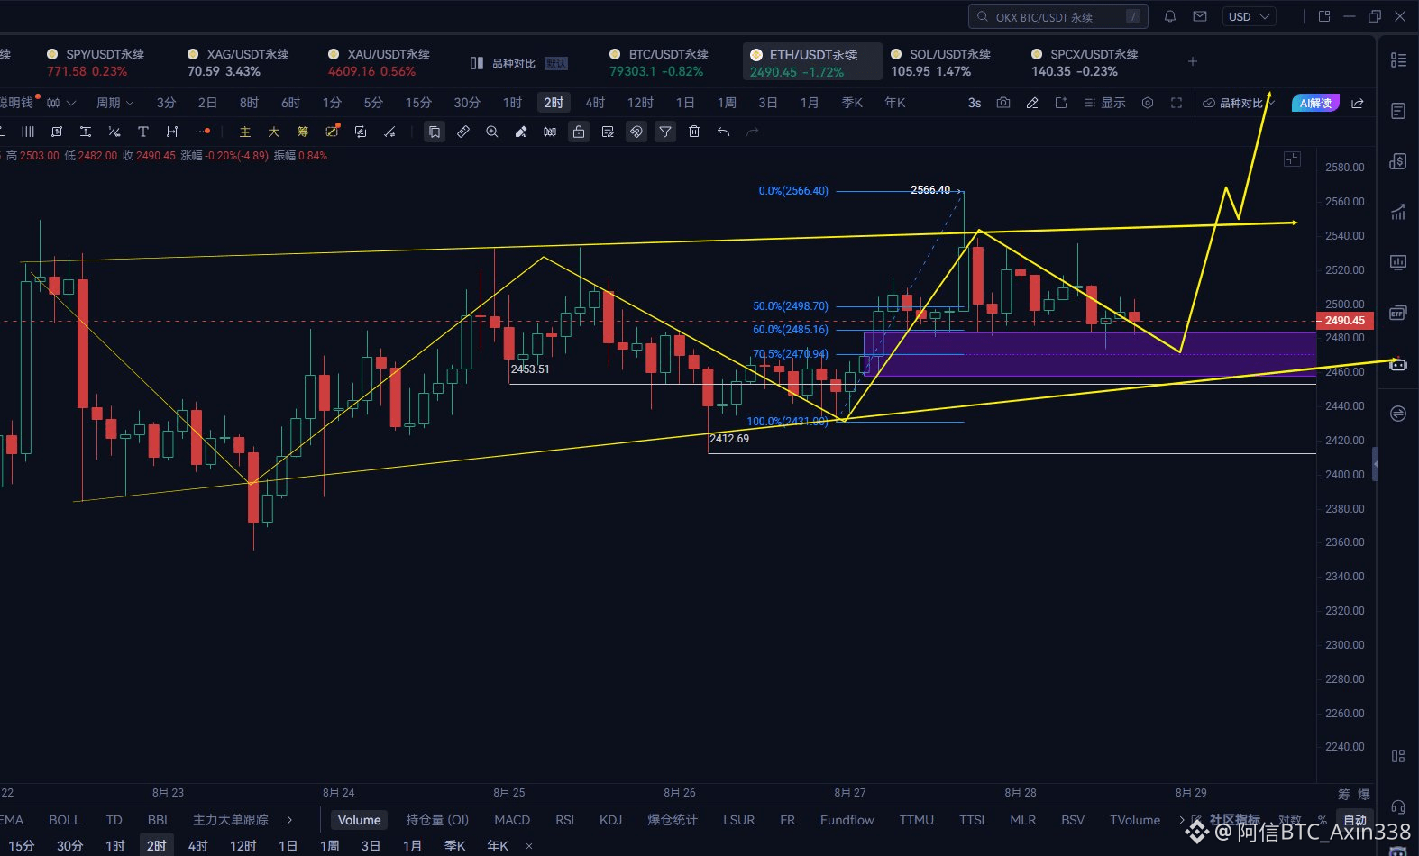This screenshot has height=856, width=1419.
Task: Click the zoom-in magnifier tool
Action: click(492, 132)
